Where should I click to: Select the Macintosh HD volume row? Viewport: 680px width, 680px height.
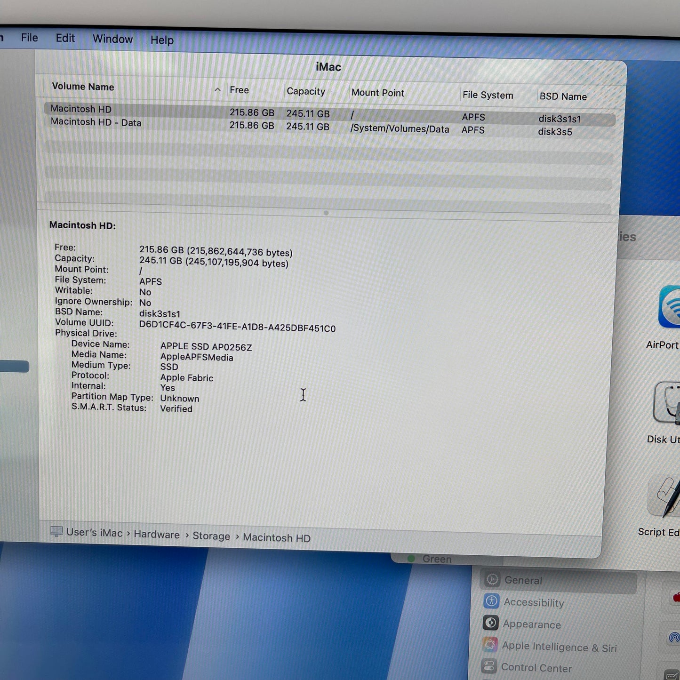(x=329, y=113)
